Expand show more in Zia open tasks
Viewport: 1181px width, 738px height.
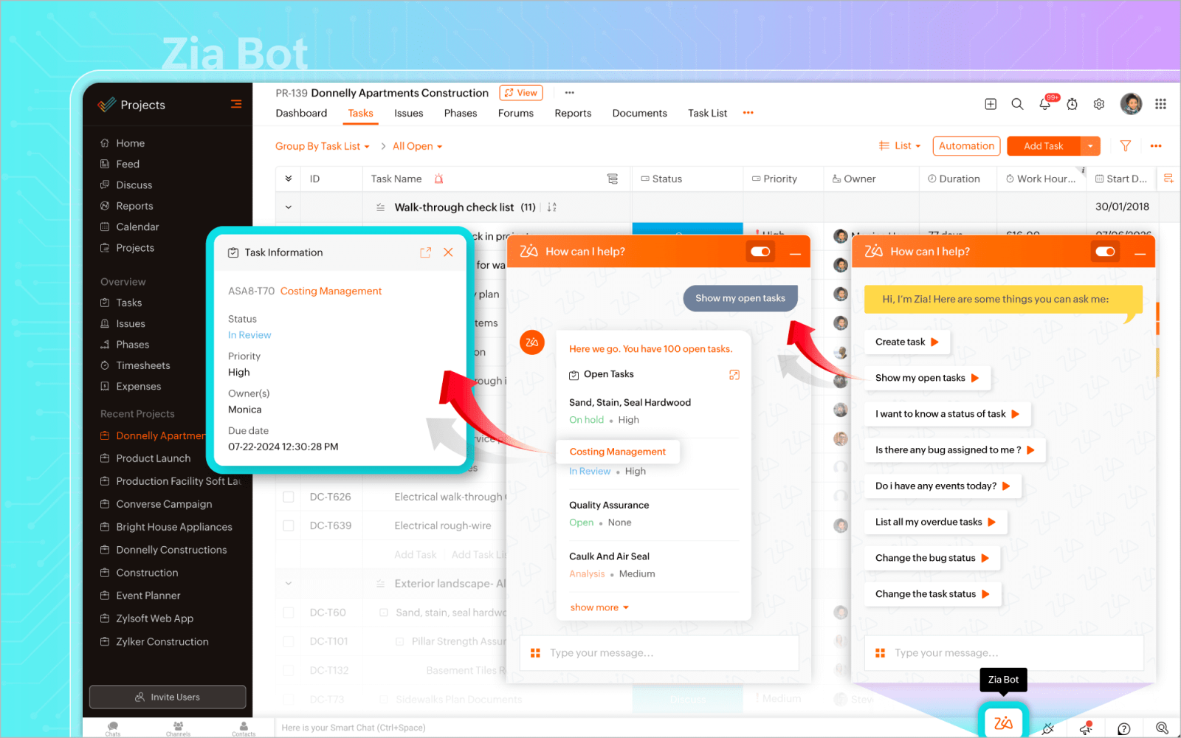pyautogui.click(x=599, y=607)
